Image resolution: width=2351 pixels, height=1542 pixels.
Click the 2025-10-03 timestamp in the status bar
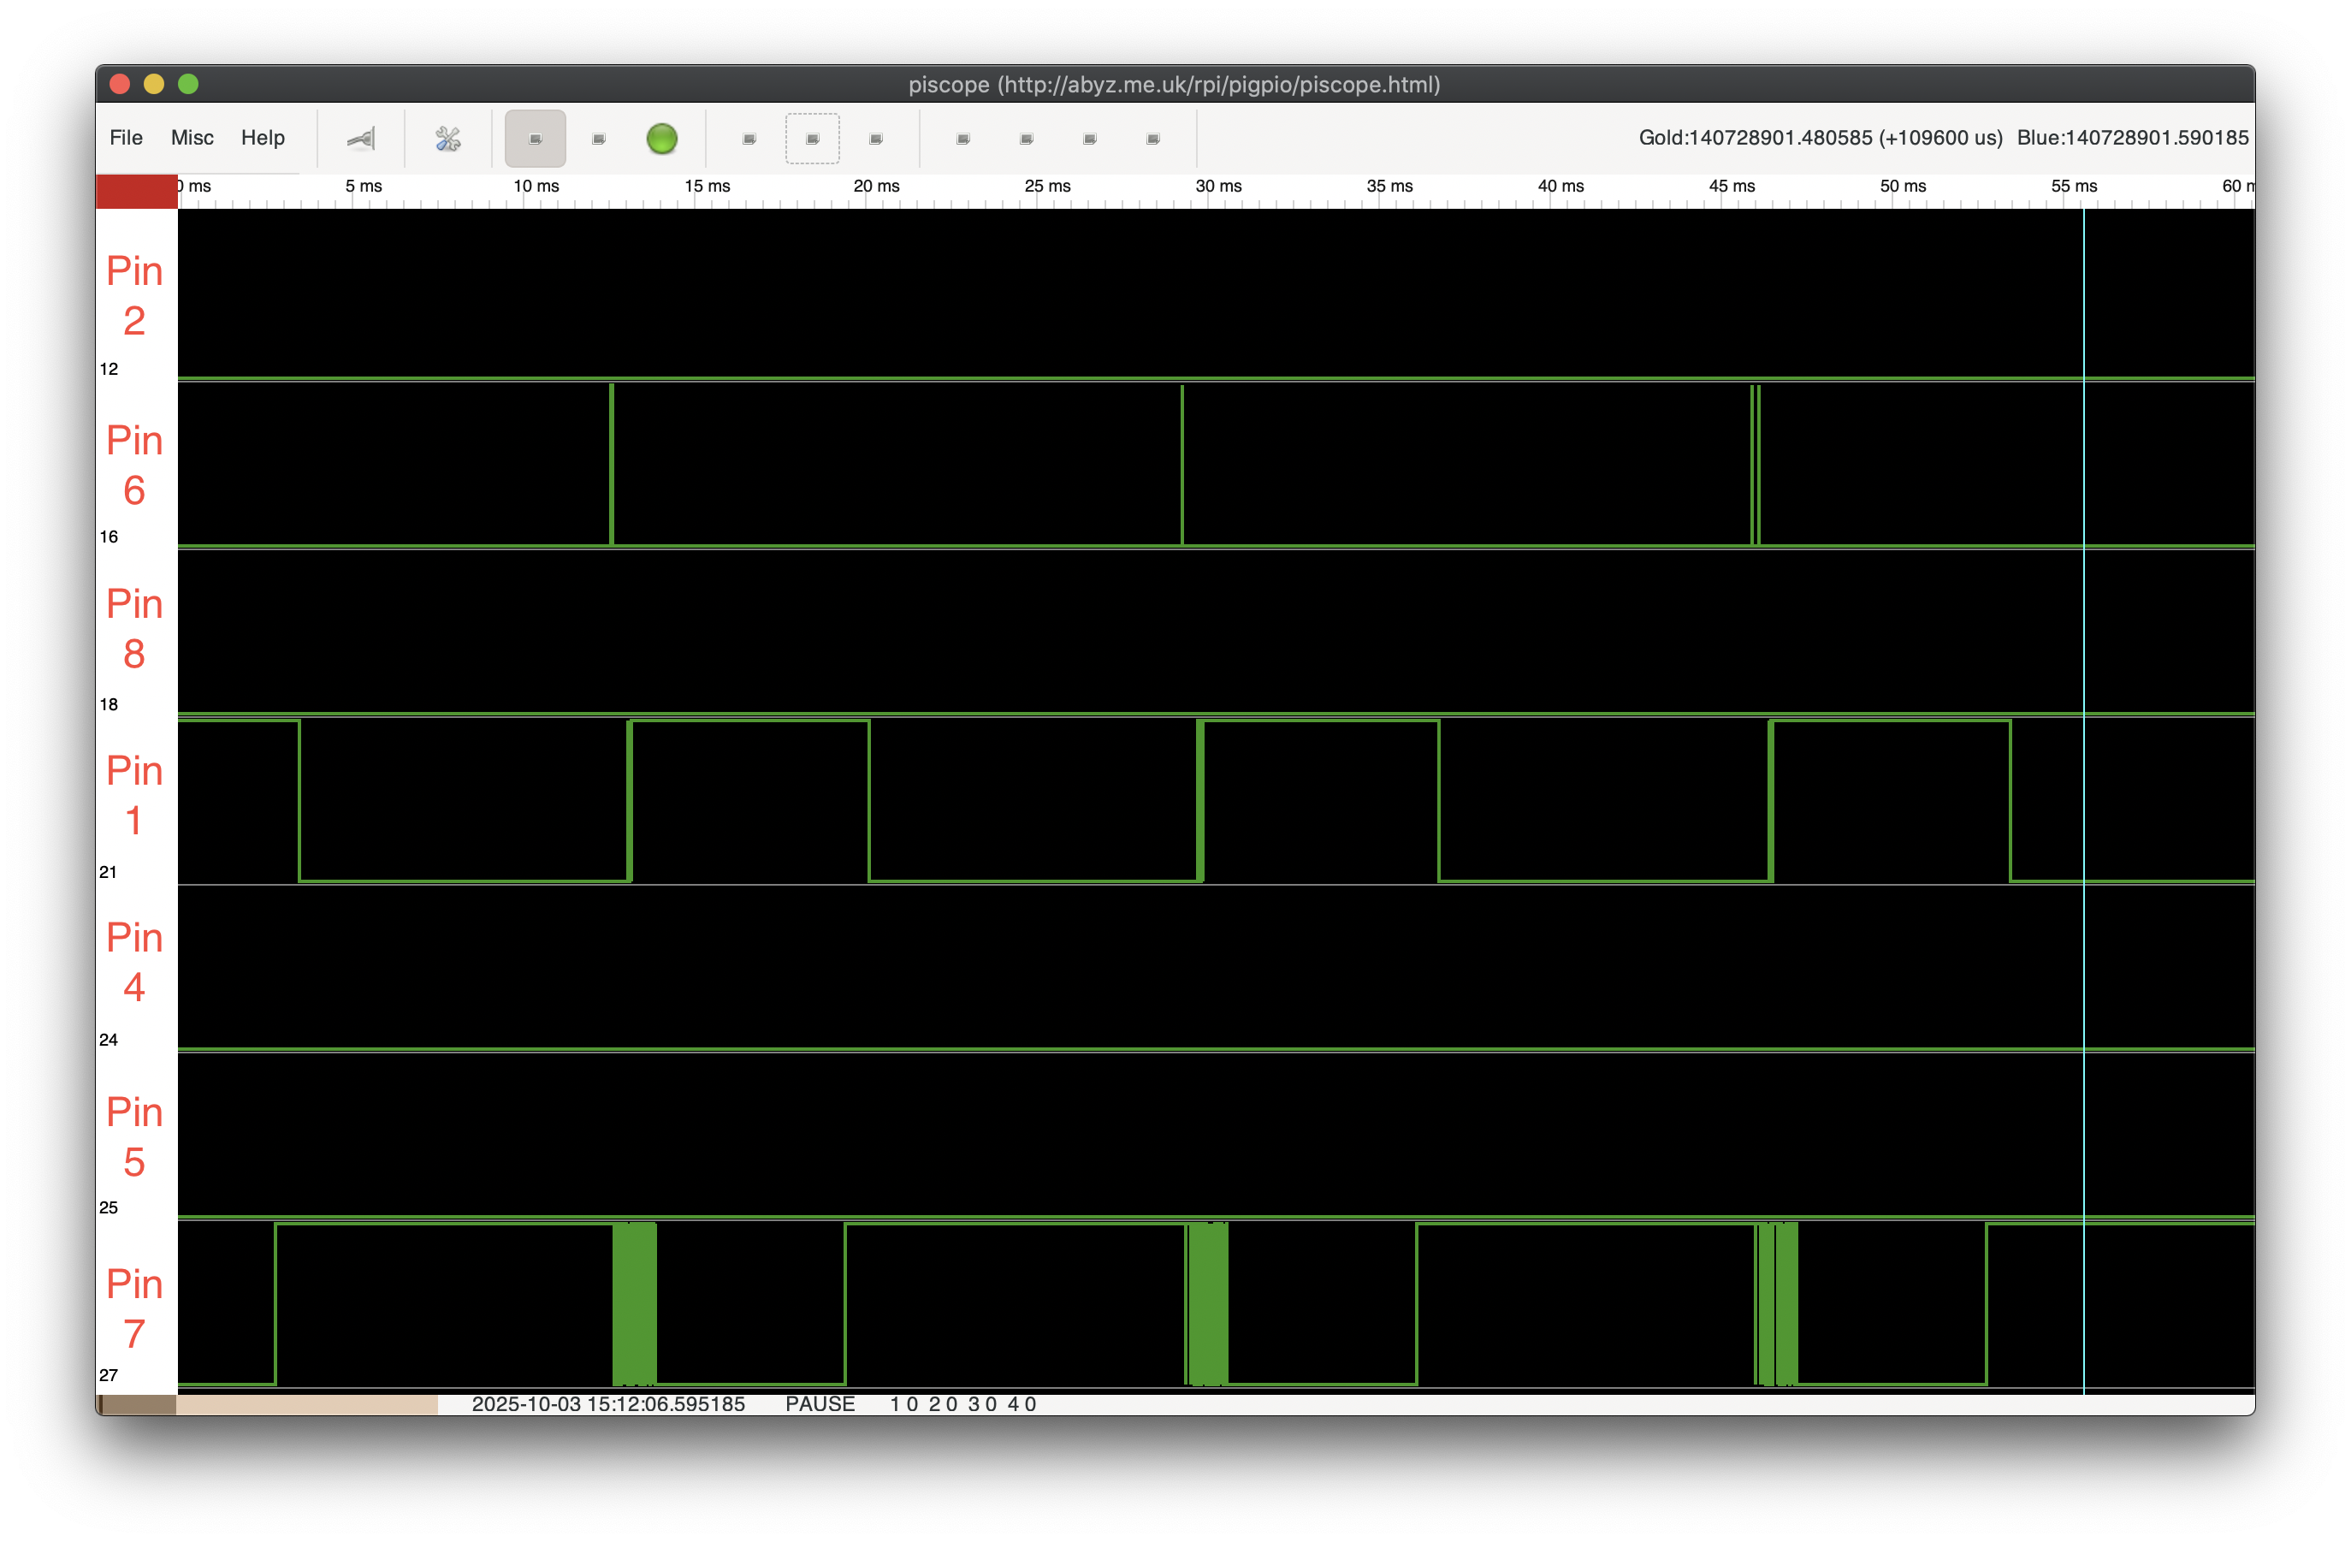click(608, 1405)
